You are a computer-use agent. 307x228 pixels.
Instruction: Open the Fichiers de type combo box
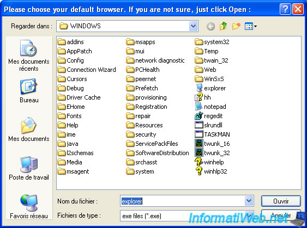point(187,215)
